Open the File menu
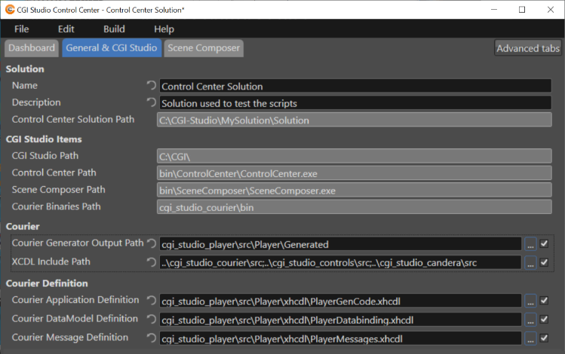565x354 pixels. (x=22, y=29)
